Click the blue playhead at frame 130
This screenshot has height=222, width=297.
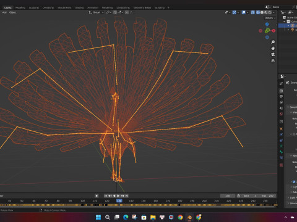(x=119, y=200)
